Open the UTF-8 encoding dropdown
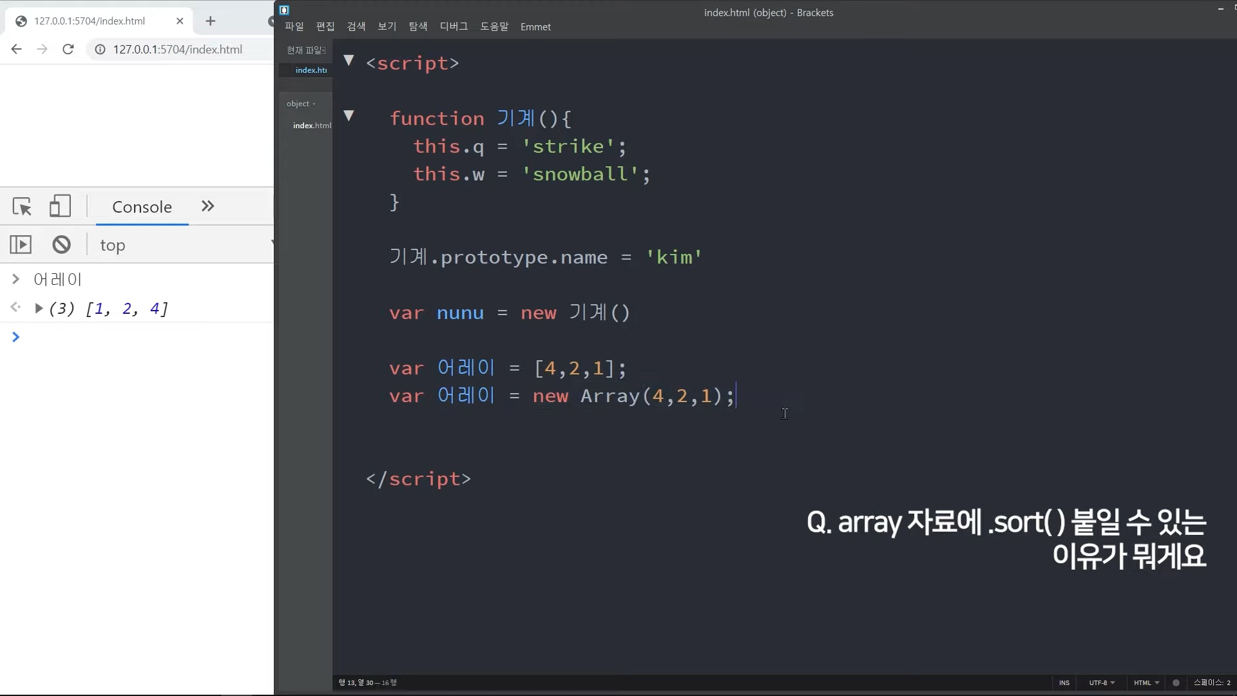 coord(1102,682)
